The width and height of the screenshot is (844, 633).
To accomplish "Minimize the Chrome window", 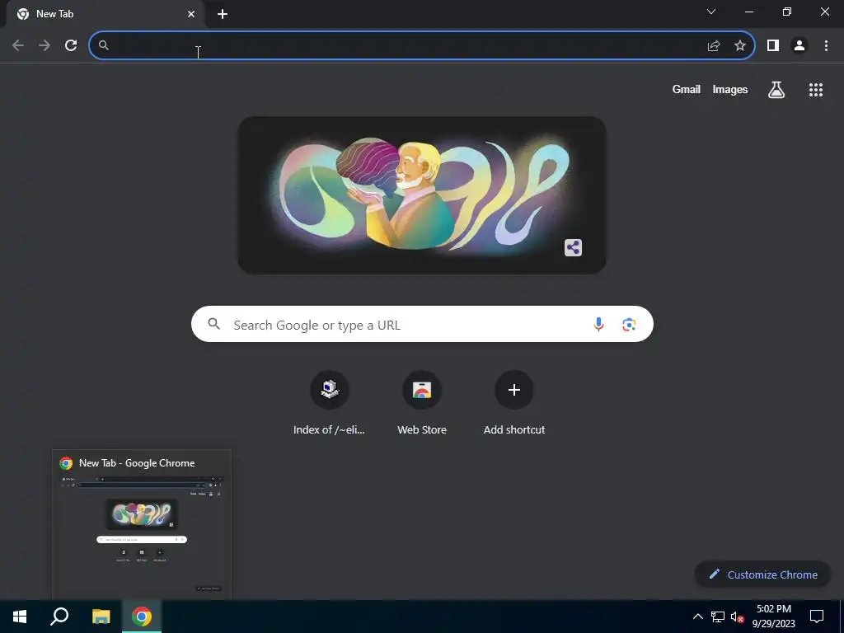I will point(749,12).
